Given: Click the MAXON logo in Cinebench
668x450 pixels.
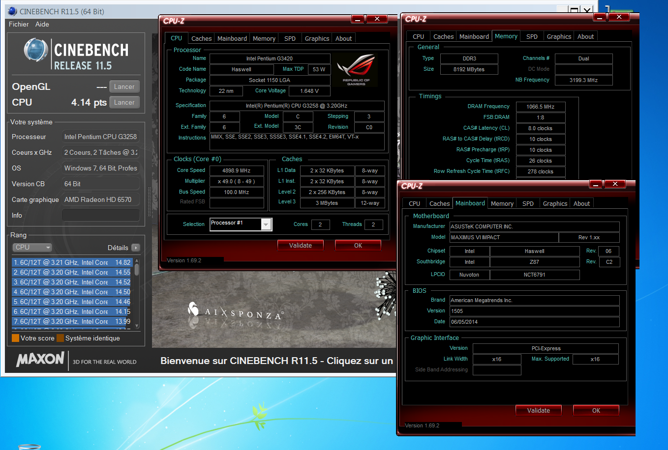Looking at the screenshot, I should (x=40, y=360).
